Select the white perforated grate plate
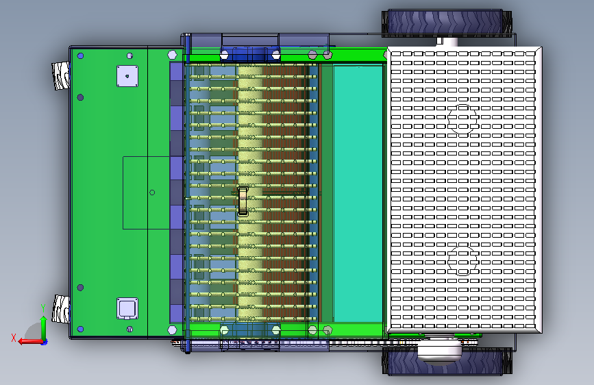 (465, 190)
